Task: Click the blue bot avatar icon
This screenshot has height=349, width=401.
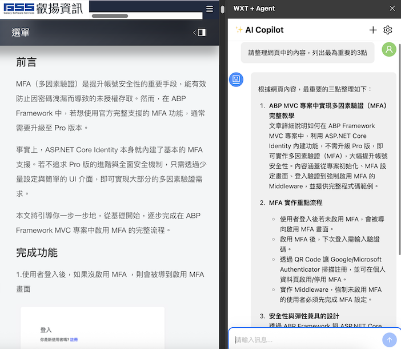Action: click(236, 80)
